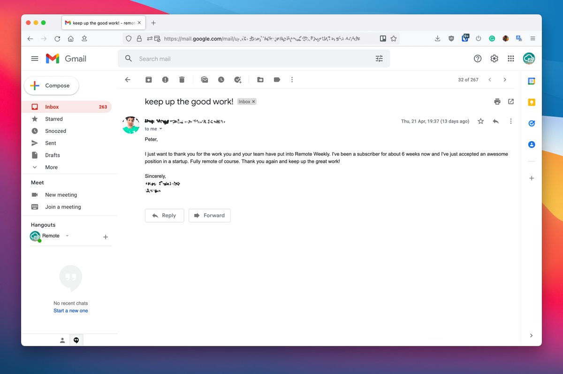Image resolution: width=563 pixels, height=374 pixels.
Task: Mark the email as unread
Action: click(x=205, y=80)
